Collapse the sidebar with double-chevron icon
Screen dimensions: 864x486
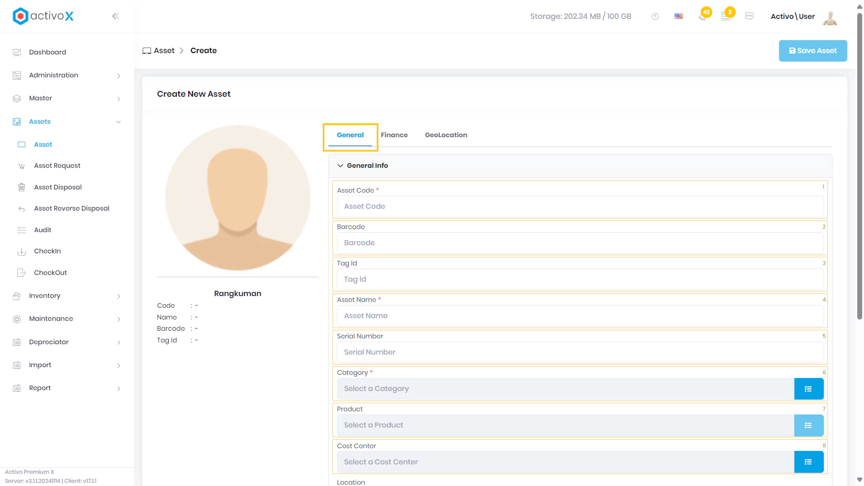(115, 16)
